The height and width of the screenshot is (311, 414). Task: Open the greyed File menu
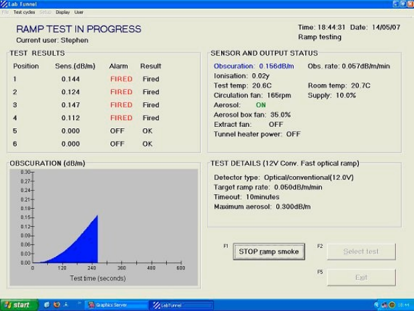click(5, 12)
